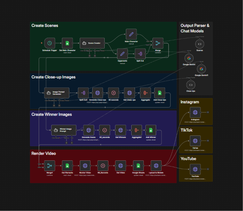Select the Create Close-up Images sticky title

point(54,77)
